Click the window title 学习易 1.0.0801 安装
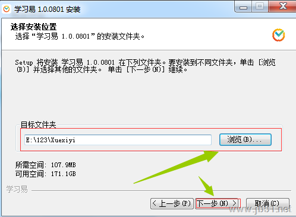This screenshot has width=296, height=217. coord(48,9)
